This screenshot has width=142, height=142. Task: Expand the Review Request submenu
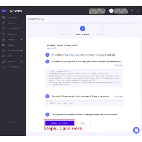click(22, 51)
